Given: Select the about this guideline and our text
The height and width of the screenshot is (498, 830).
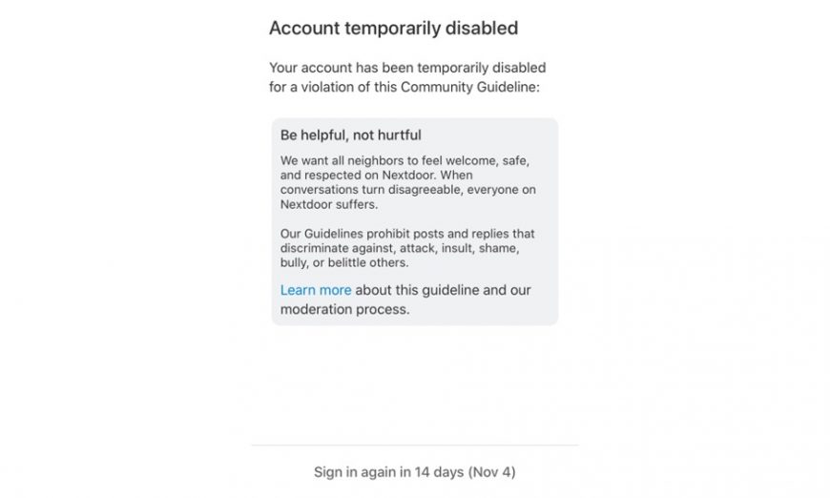Looking at the screenshot, I should click(443, 290).
